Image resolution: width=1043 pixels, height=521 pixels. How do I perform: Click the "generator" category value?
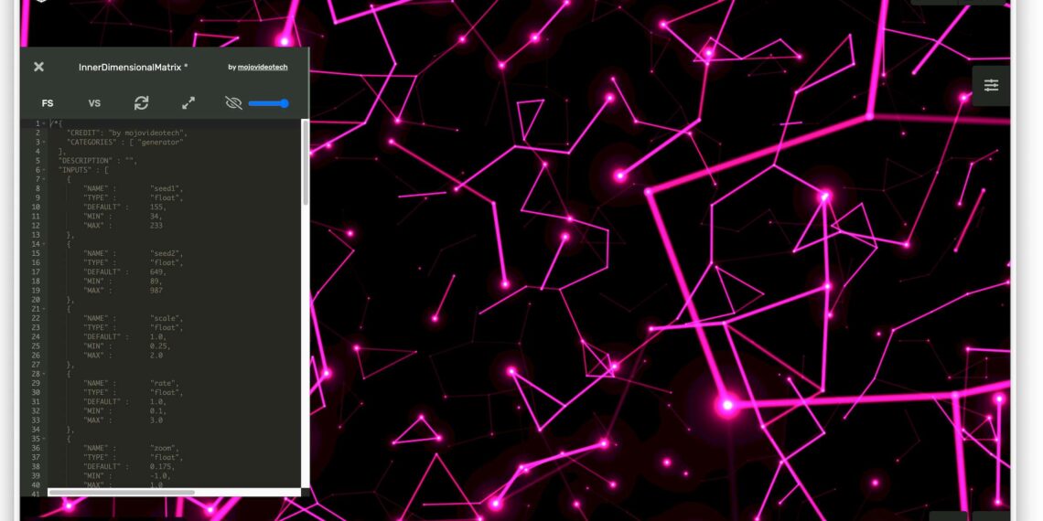(160, 143)
